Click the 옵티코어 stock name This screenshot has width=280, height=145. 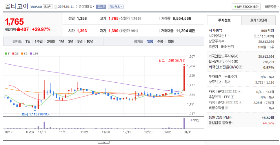coord(16,6)
